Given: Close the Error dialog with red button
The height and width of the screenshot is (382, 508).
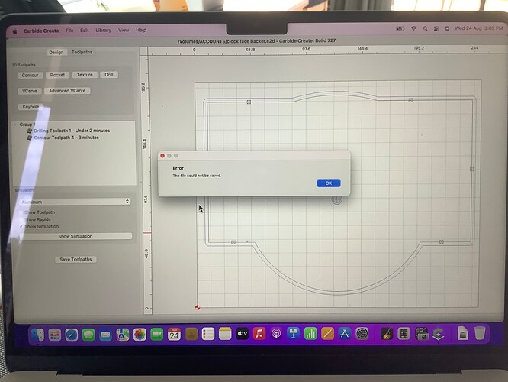Looking at the screenshot, I should pos(162,156).
